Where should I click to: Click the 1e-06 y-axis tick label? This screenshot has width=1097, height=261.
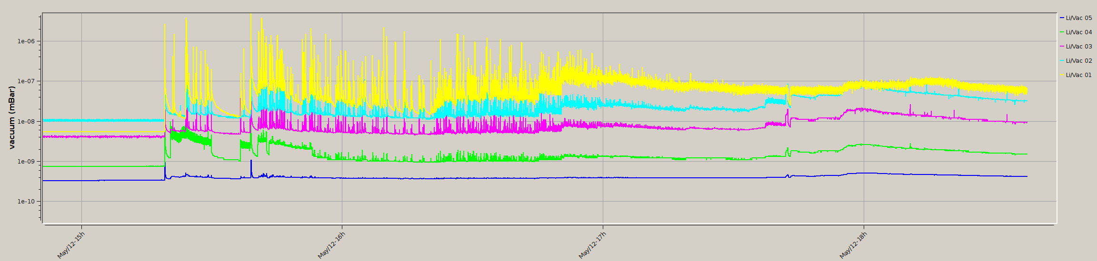click(27, 41)
